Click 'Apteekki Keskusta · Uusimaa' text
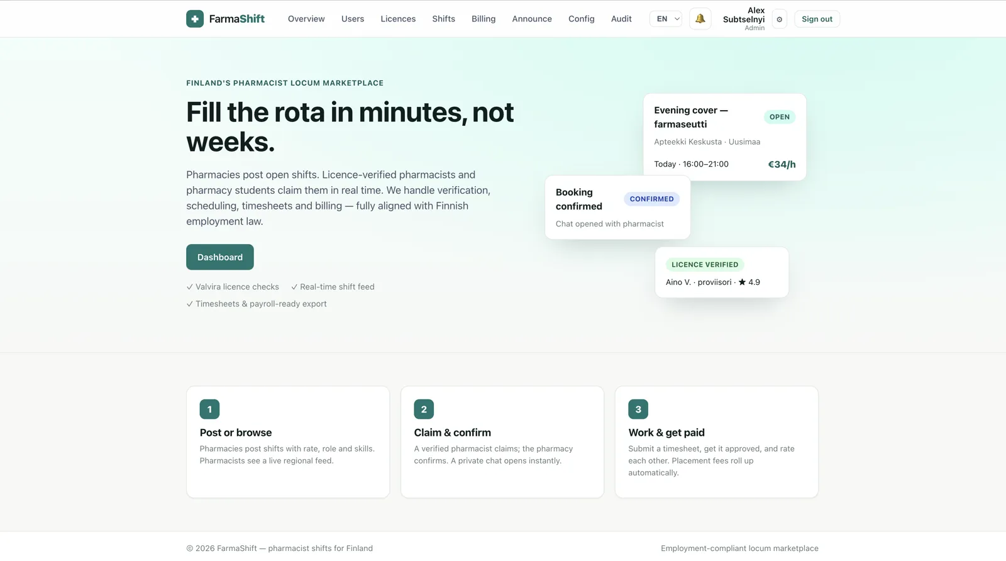 point(707,142)
